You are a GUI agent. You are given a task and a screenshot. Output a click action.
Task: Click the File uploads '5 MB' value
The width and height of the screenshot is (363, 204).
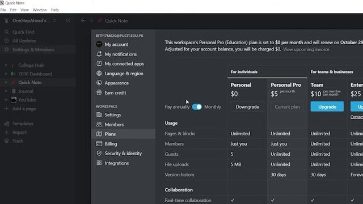pos(236,164)
